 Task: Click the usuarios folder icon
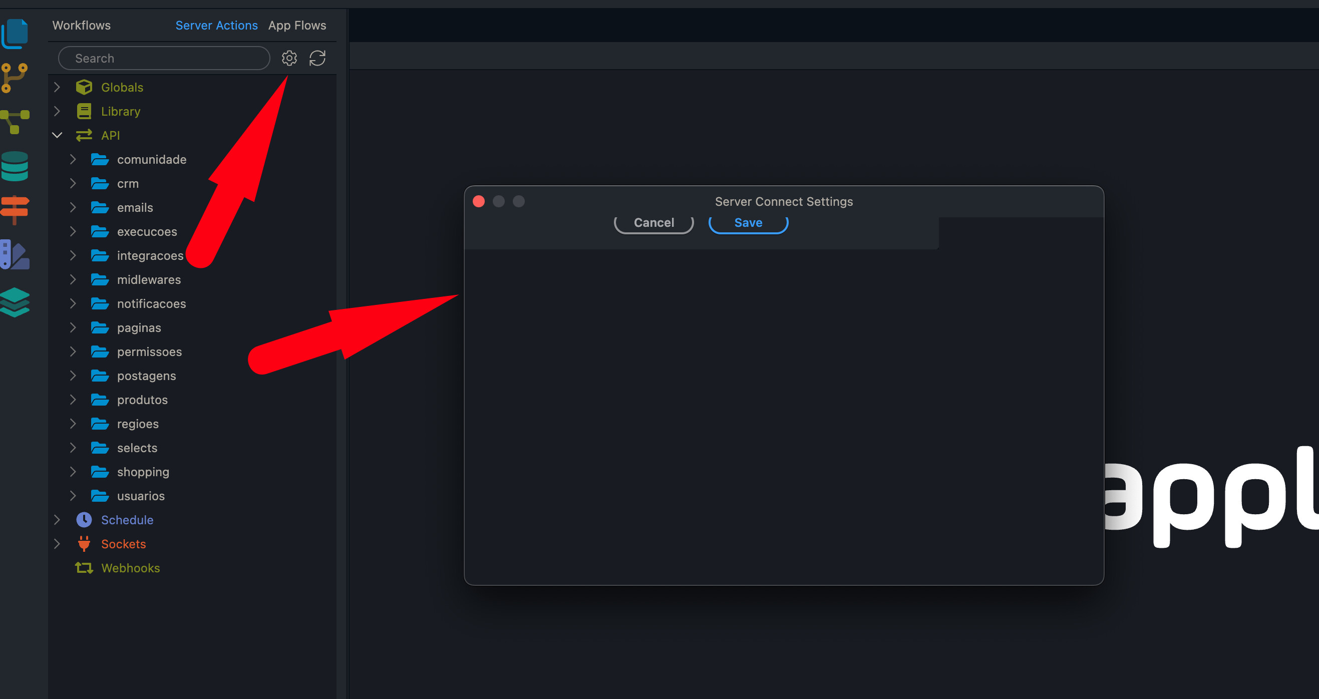[x=100, y=496]
